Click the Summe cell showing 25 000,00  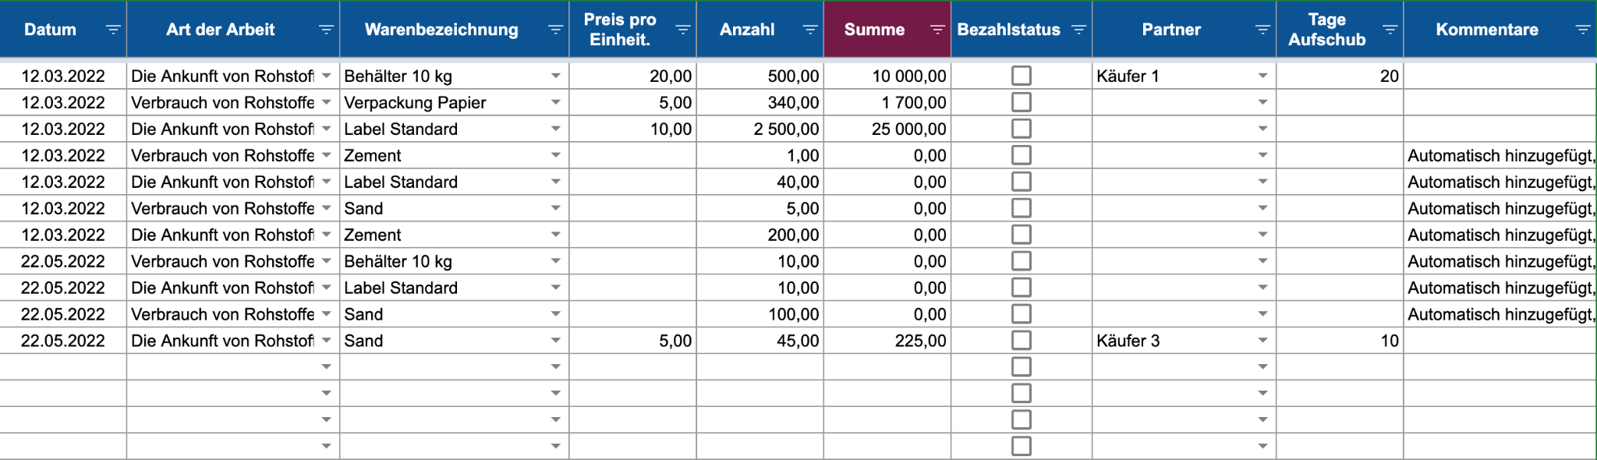[x=887, y=129]
